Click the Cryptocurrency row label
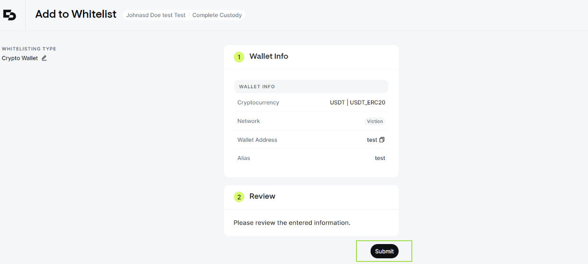This screenshot has height=264, width=588. tap(258, 103)
